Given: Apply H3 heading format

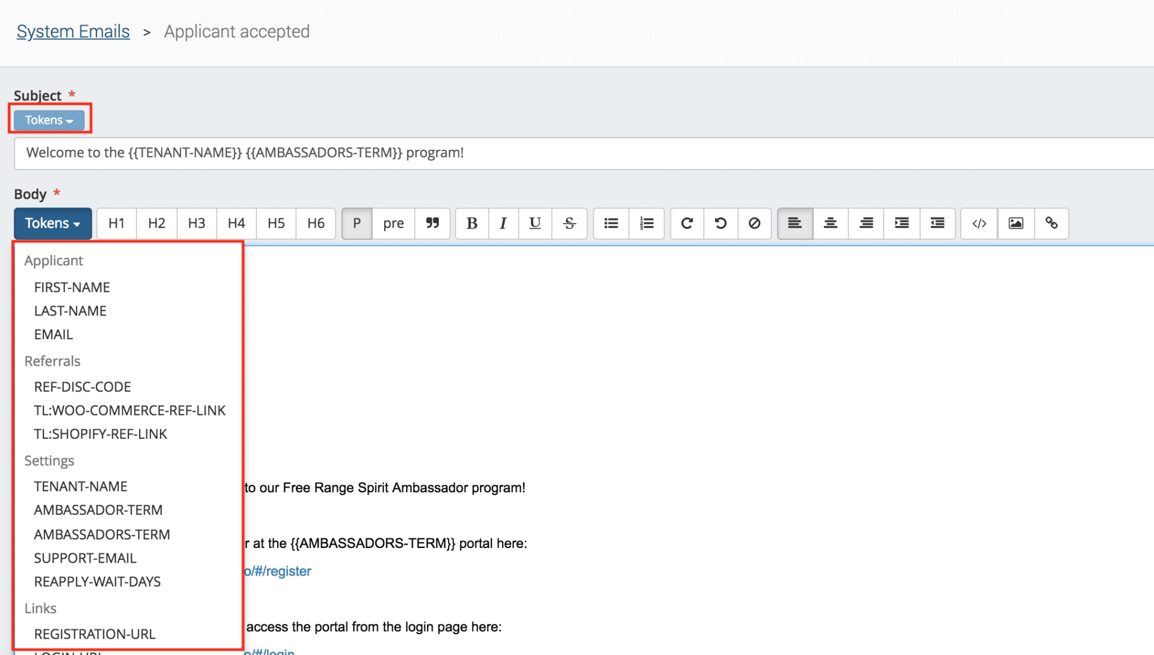Looking at the screenshot, I should (197, 224).
